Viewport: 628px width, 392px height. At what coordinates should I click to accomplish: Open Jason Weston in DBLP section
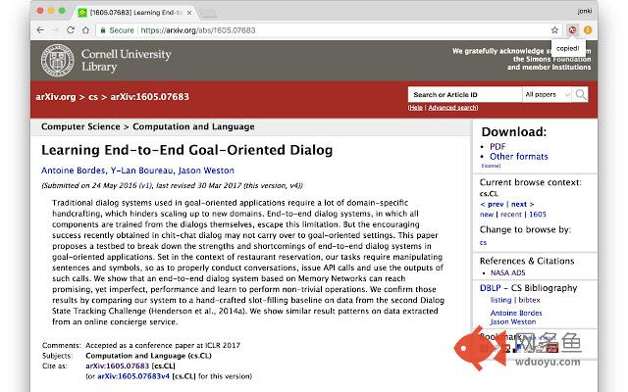(x=513, y=321)
